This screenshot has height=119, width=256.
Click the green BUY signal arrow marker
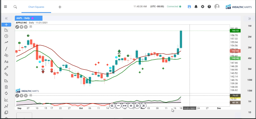(x=119, y=52)
